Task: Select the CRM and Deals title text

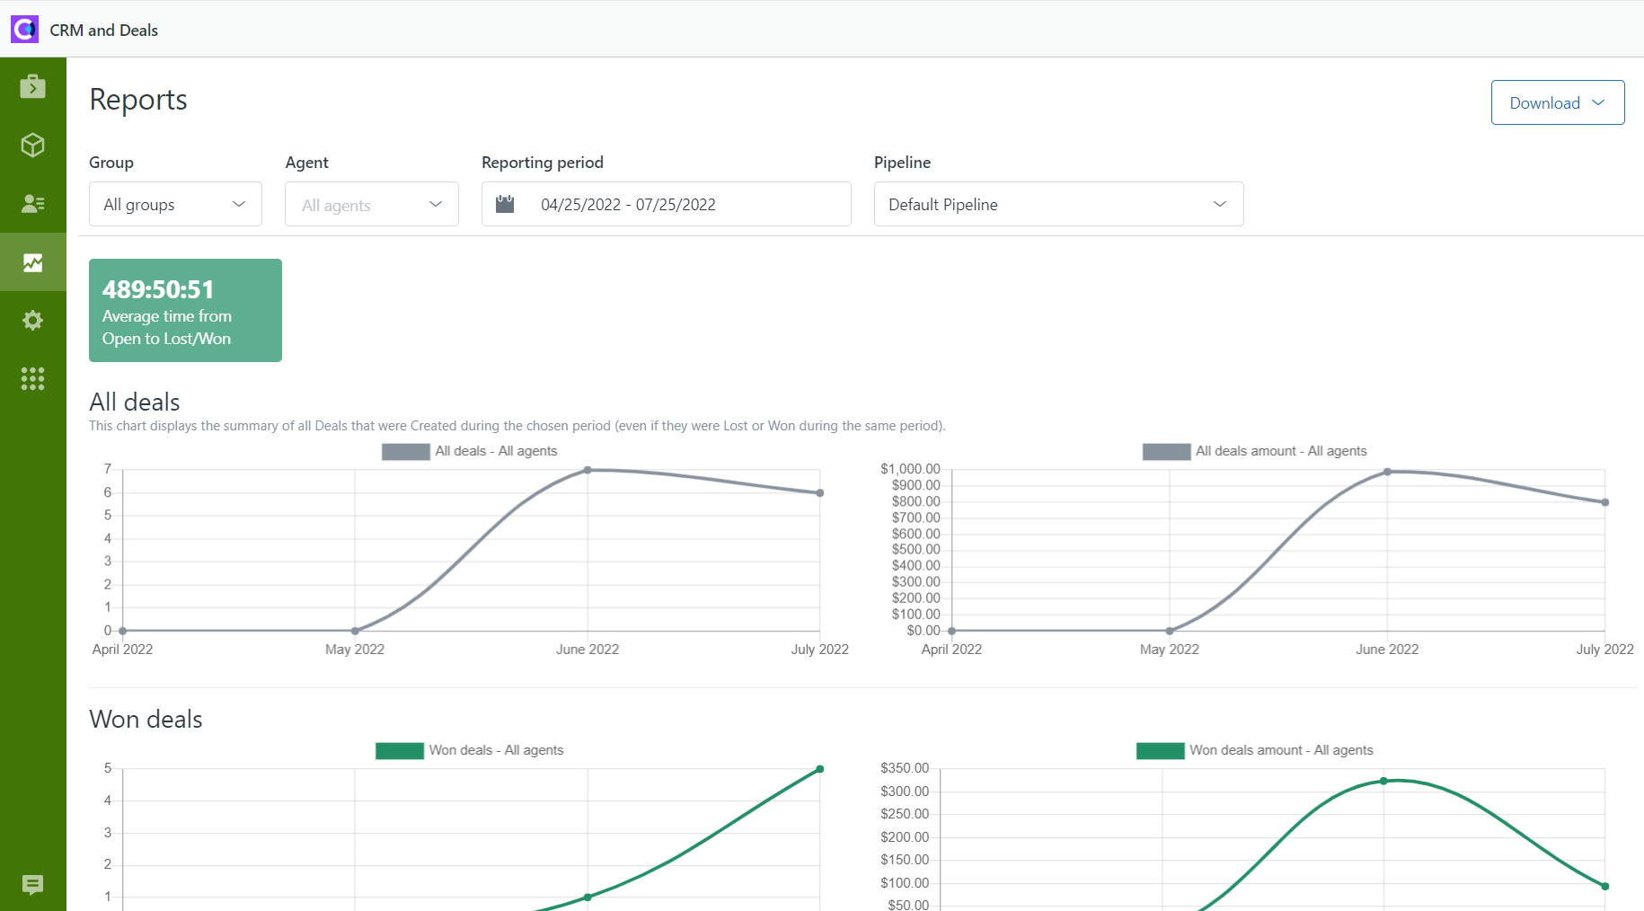Action: (104, 30)
